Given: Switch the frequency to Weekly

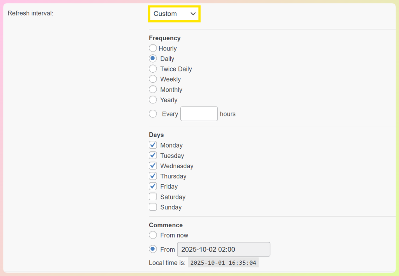Looking at the screenshot, I should [153, 79].
